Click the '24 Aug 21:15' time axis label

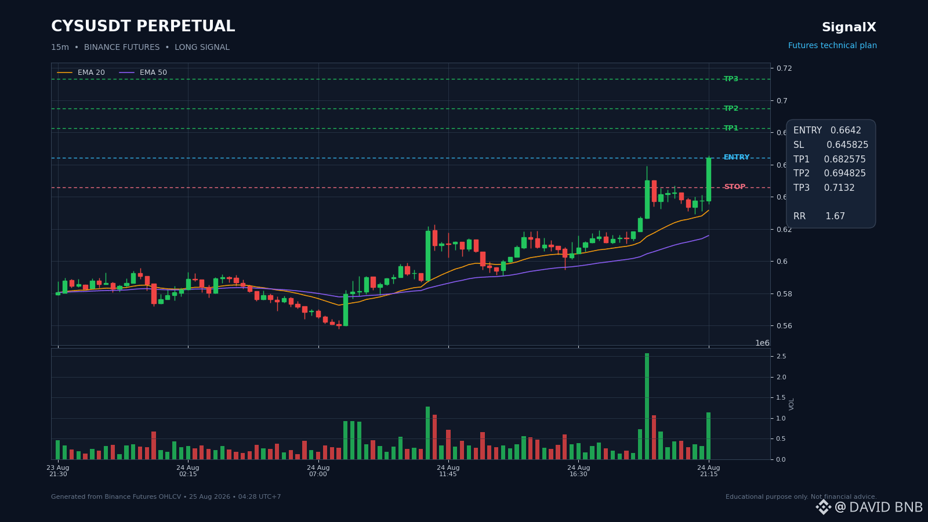pos(709,471)
